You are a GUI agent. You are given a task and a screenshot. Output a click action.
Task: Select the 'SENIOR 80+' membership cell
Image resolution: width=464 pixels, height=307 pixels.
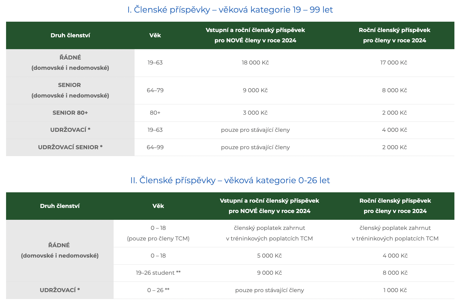pyautogui.click(x=70, y=113)
